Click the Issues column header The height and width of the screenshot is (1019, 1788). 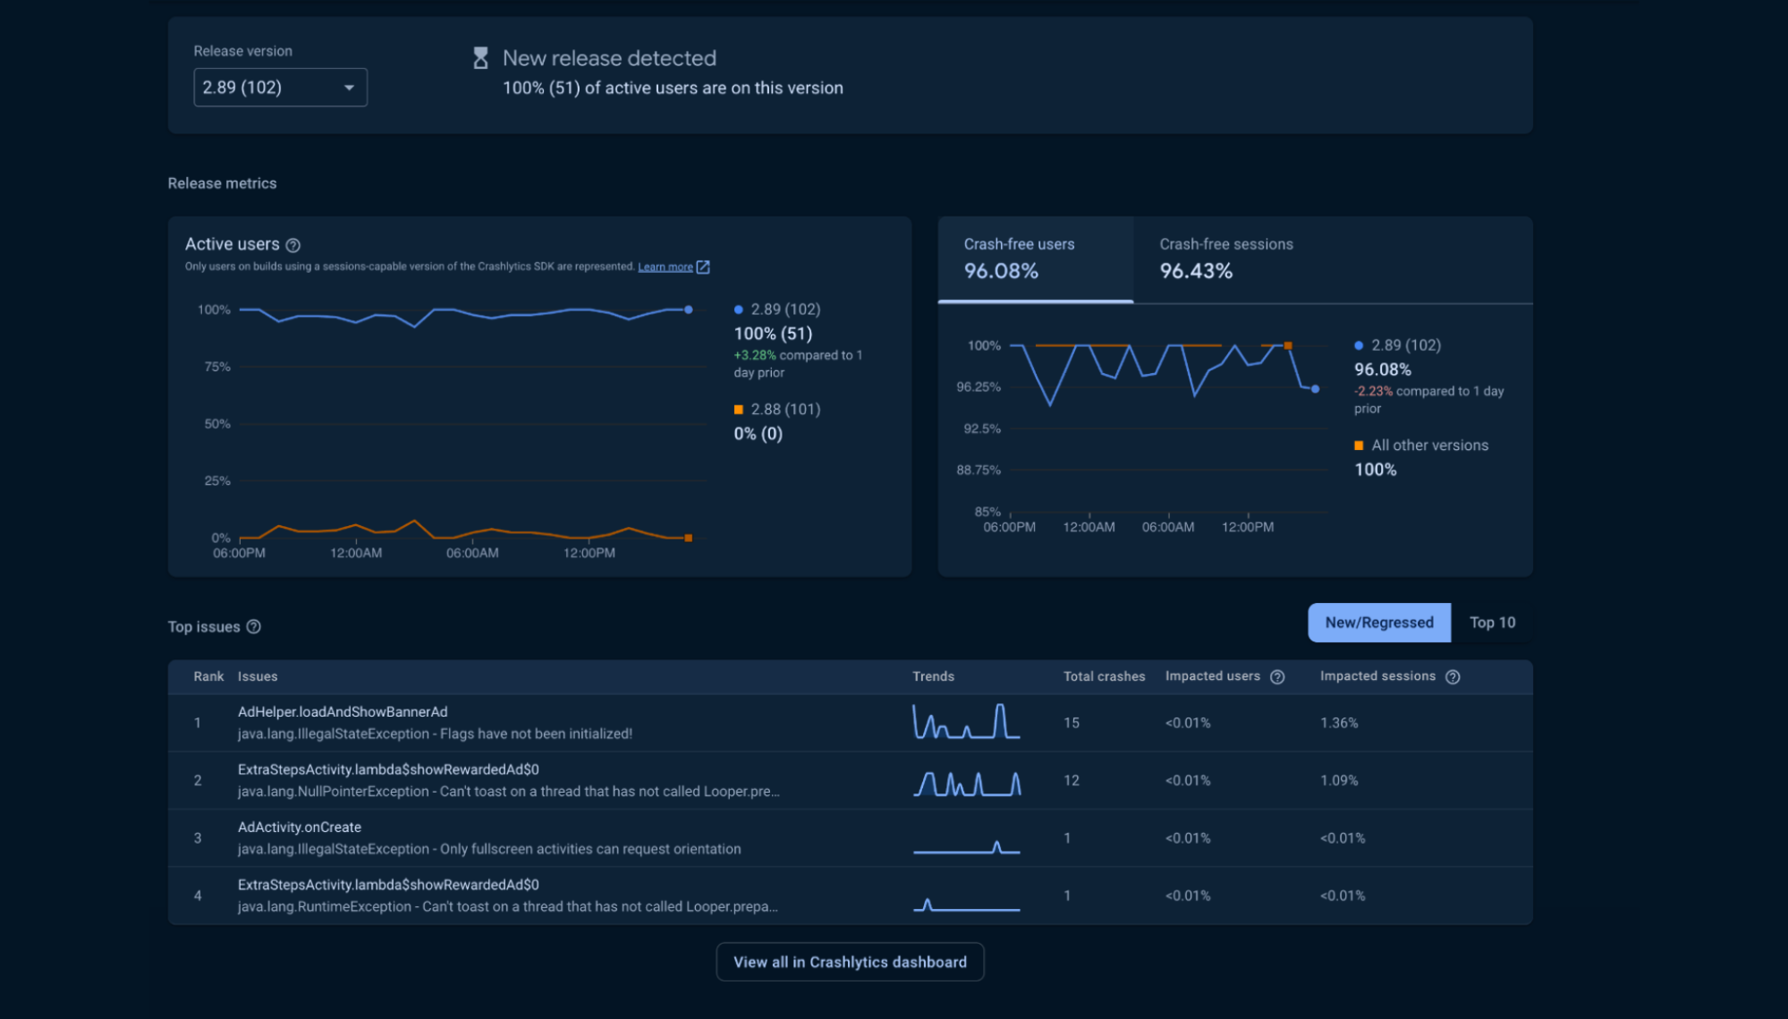pyautogui.click(x=258, y=677)
